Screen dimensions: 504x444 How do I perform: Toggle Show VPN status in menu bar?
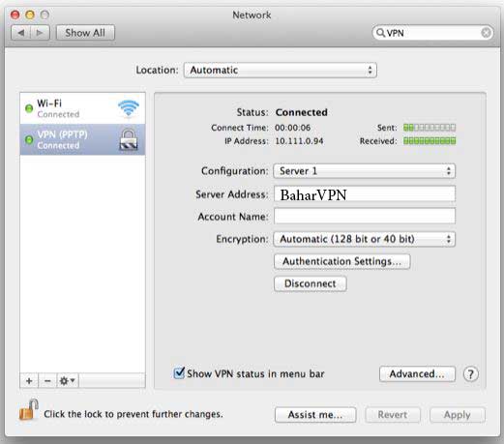(x=179, y=373)
